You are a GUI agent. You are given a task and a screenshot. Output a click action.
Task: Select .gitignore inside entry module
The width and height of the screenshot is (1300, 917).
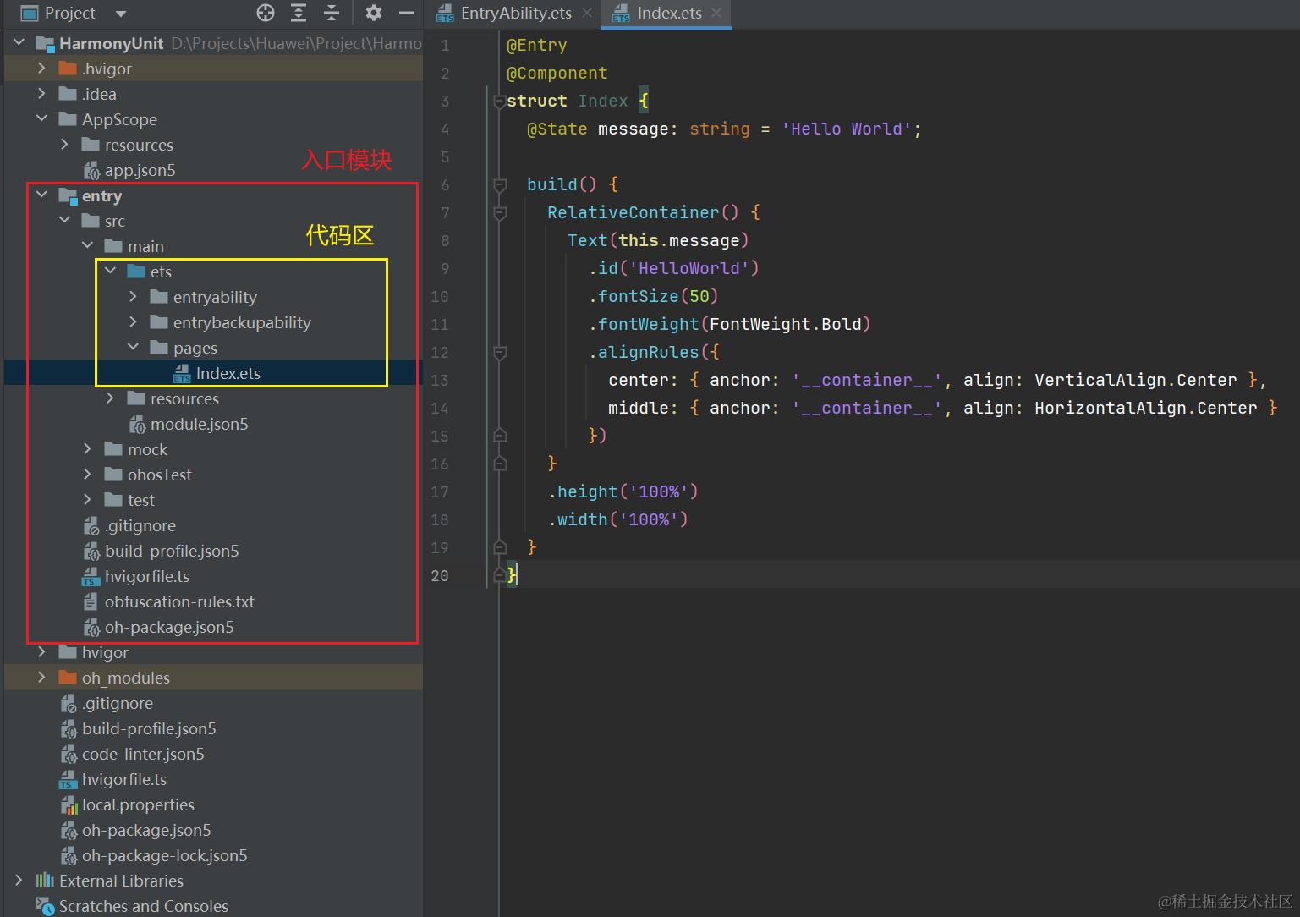coord(140,525)
